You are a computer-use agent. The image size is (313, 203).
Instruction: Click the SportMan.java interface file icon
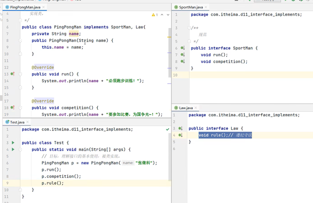tap(176, 7)
